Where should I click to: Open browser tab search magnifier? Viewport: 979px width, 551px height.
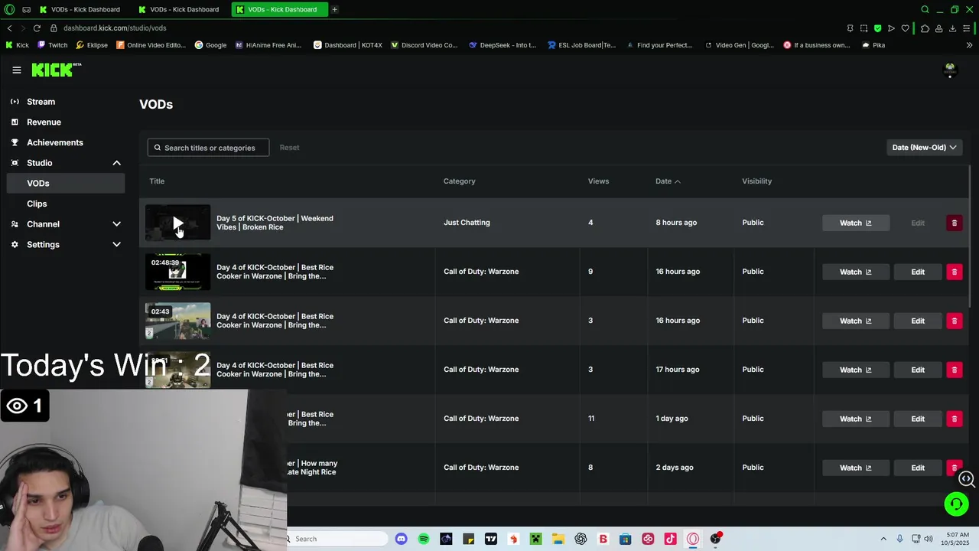tap(925, 9)
